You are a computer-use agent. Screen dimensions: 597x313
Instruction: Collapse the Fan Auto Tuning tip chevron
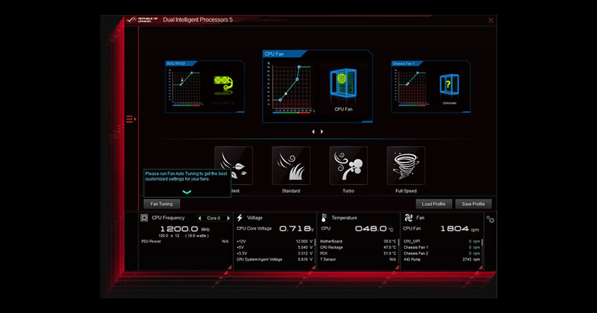tap(186, 192)
